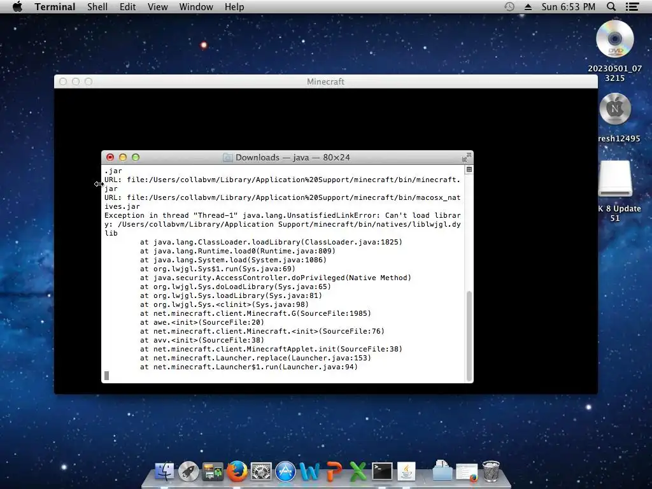The image size is (652, 489).
Task: Select the 20230501_073215 DVD desktop icon
Action: [614, 39]
